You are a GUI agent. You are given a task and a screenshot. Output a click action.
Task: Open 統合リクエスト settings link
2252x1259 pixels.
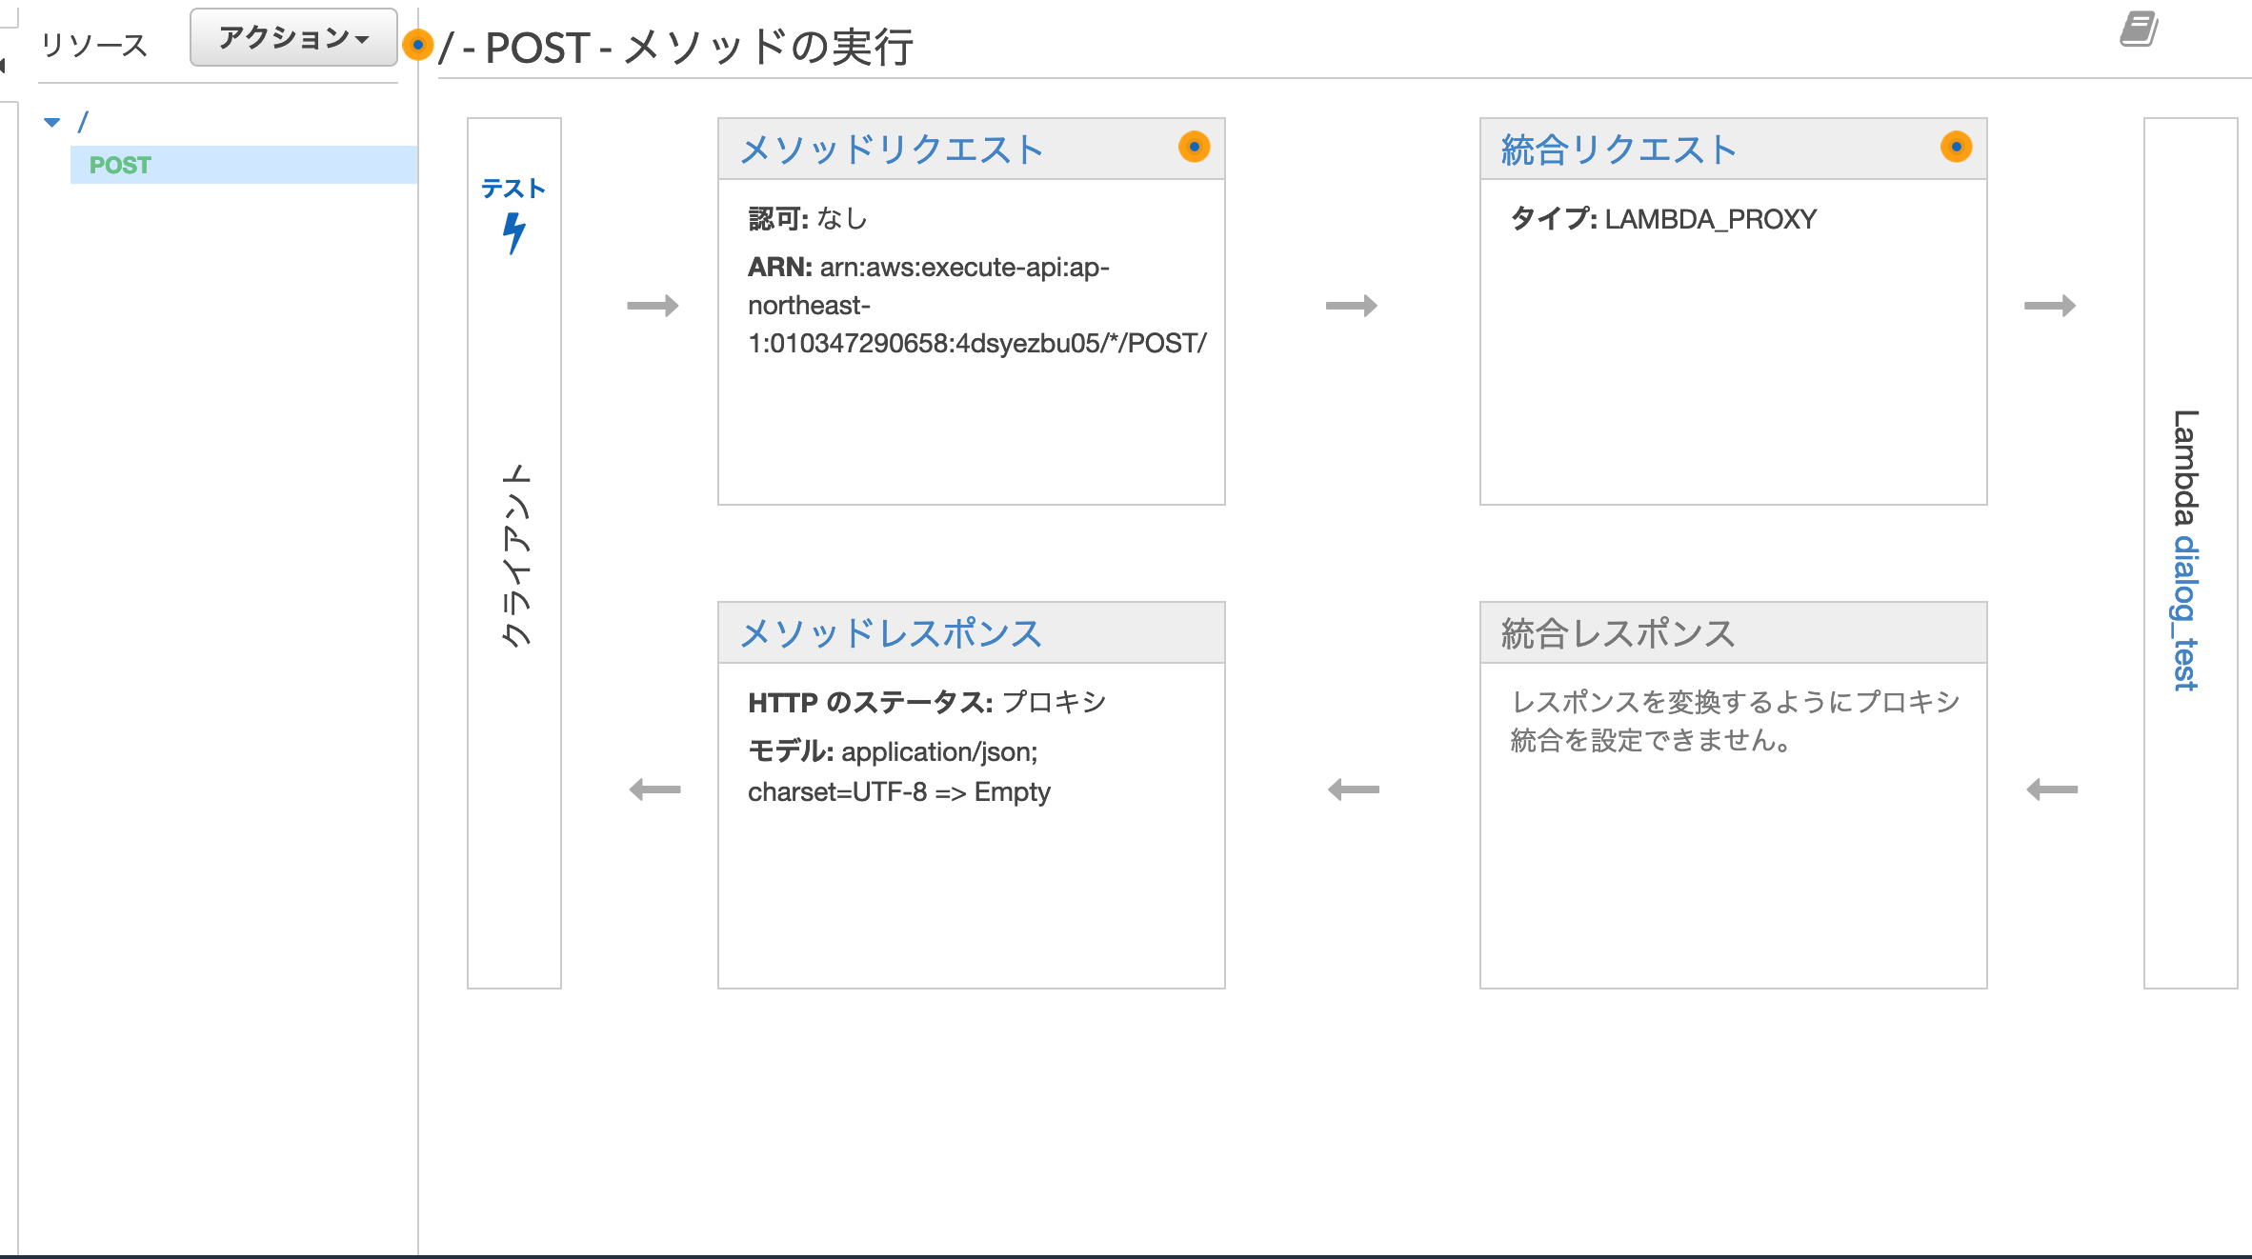coord(1619,150)
